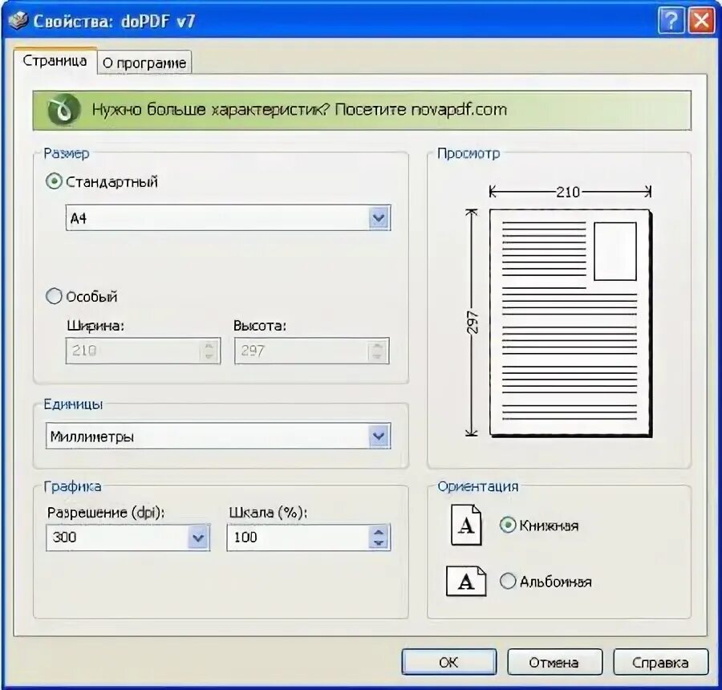Click the A4 paper size combo box
Screen dimensions: 722x690
pos(228,218)
